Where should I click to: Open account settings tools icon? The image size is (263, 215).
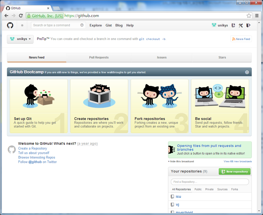(241, 25)
